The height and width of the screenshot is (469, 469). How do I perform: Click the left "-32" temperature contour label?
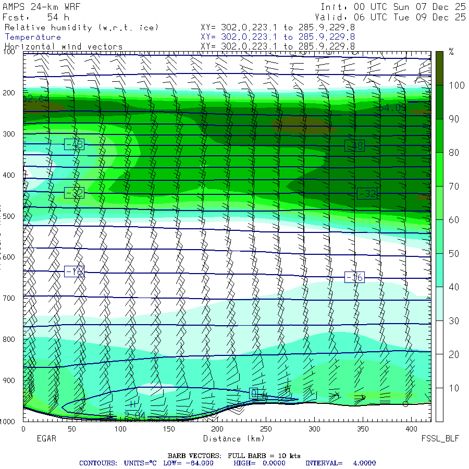click(74, 193)
